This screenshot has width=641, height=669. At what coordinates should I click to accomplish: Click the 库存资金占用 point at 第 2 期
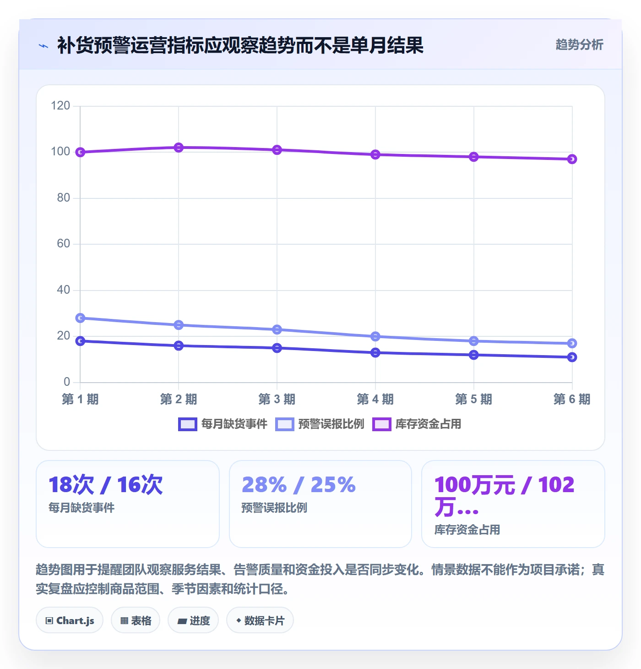pos(179,148)
